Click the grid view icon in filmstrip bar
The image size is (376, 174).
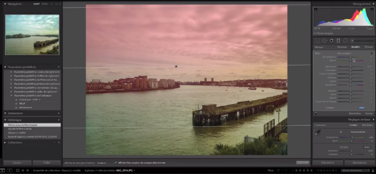click(17, 171)
